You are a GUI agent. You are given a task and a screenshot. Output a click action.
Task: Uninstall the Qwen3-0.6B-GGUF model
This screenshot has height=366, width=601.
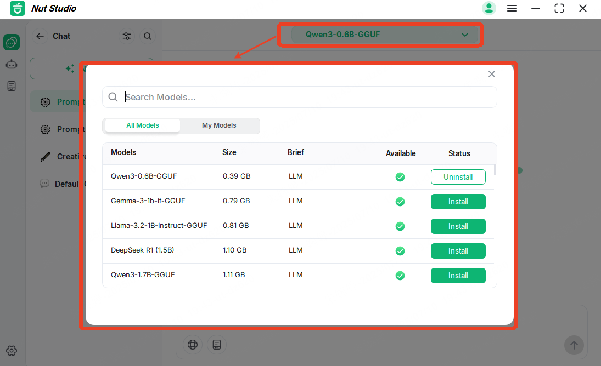[x=458, y=177]
